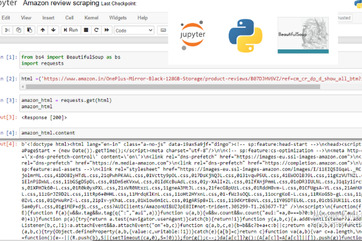
Task: Restart the kernel circular arrow
Action: click(97, 30)
